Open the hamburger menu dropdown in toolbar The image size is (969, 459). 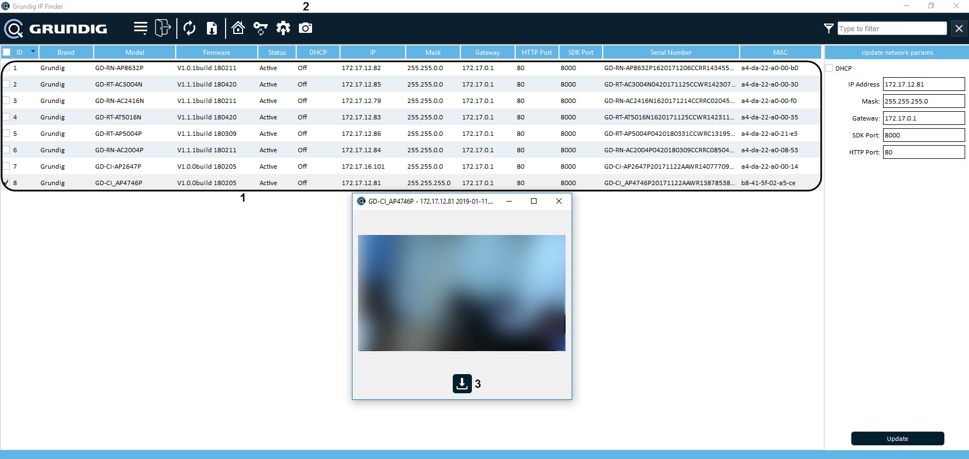click(141, 28)
